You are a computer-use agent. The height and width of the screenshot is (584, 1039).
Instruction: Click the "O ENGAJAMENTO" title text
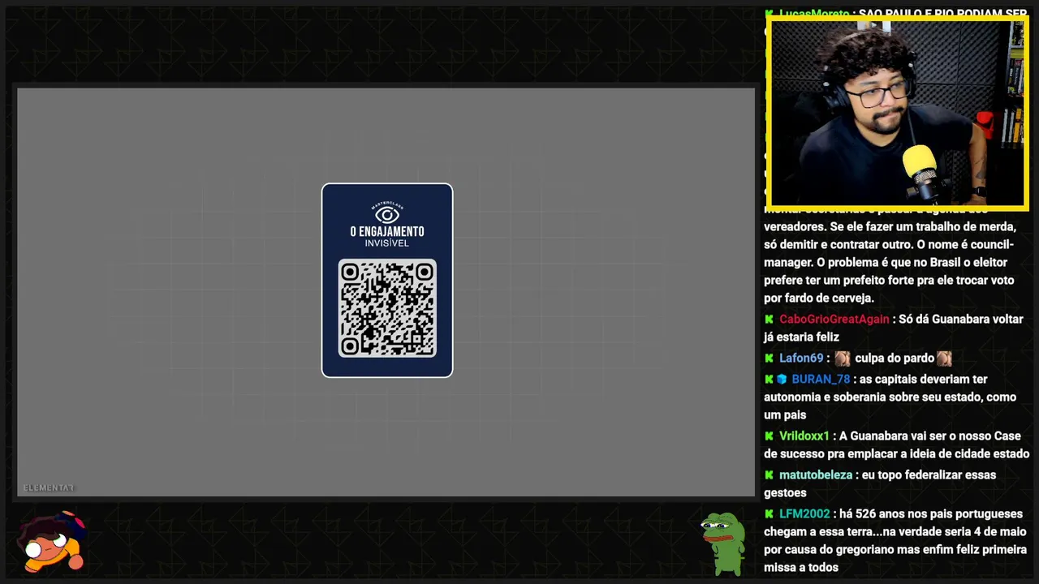387,232
